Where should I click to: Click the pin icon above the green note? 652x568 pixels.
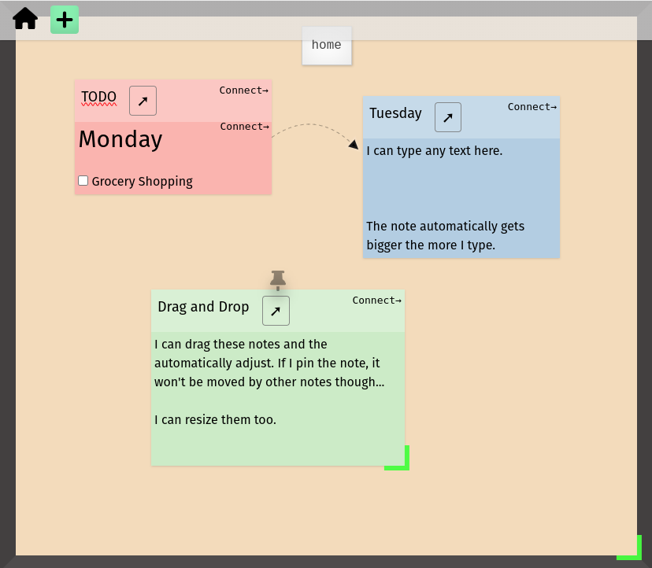(277, 281)
